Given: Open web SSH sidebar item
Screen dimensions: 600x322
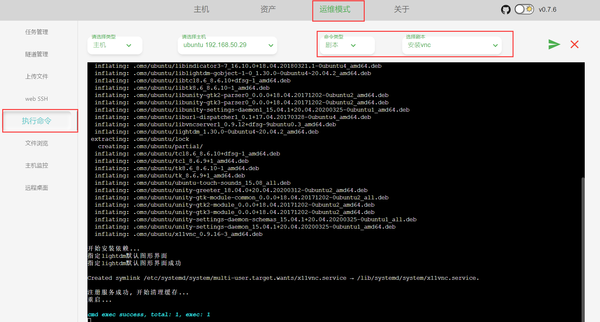Looking at the screenshot, I should [x=37, y=99].
